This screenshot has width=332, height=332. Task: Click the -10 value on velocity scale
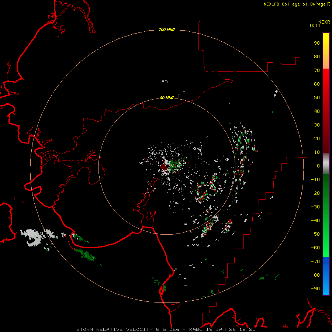315,180
